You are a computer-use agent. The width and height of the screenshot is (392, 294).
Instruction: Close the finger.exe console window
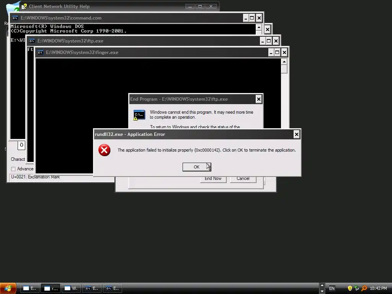click(x=284, y=52)
